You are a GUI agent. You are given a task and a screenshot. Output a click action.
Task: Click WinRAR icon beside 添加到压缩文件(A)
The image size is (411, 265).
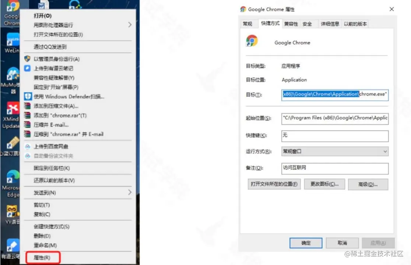click(27, 106)
